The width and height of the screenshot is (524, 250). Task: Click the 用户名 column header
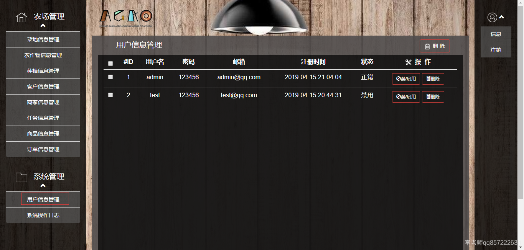pyautogui.click(x=155, y=62)
